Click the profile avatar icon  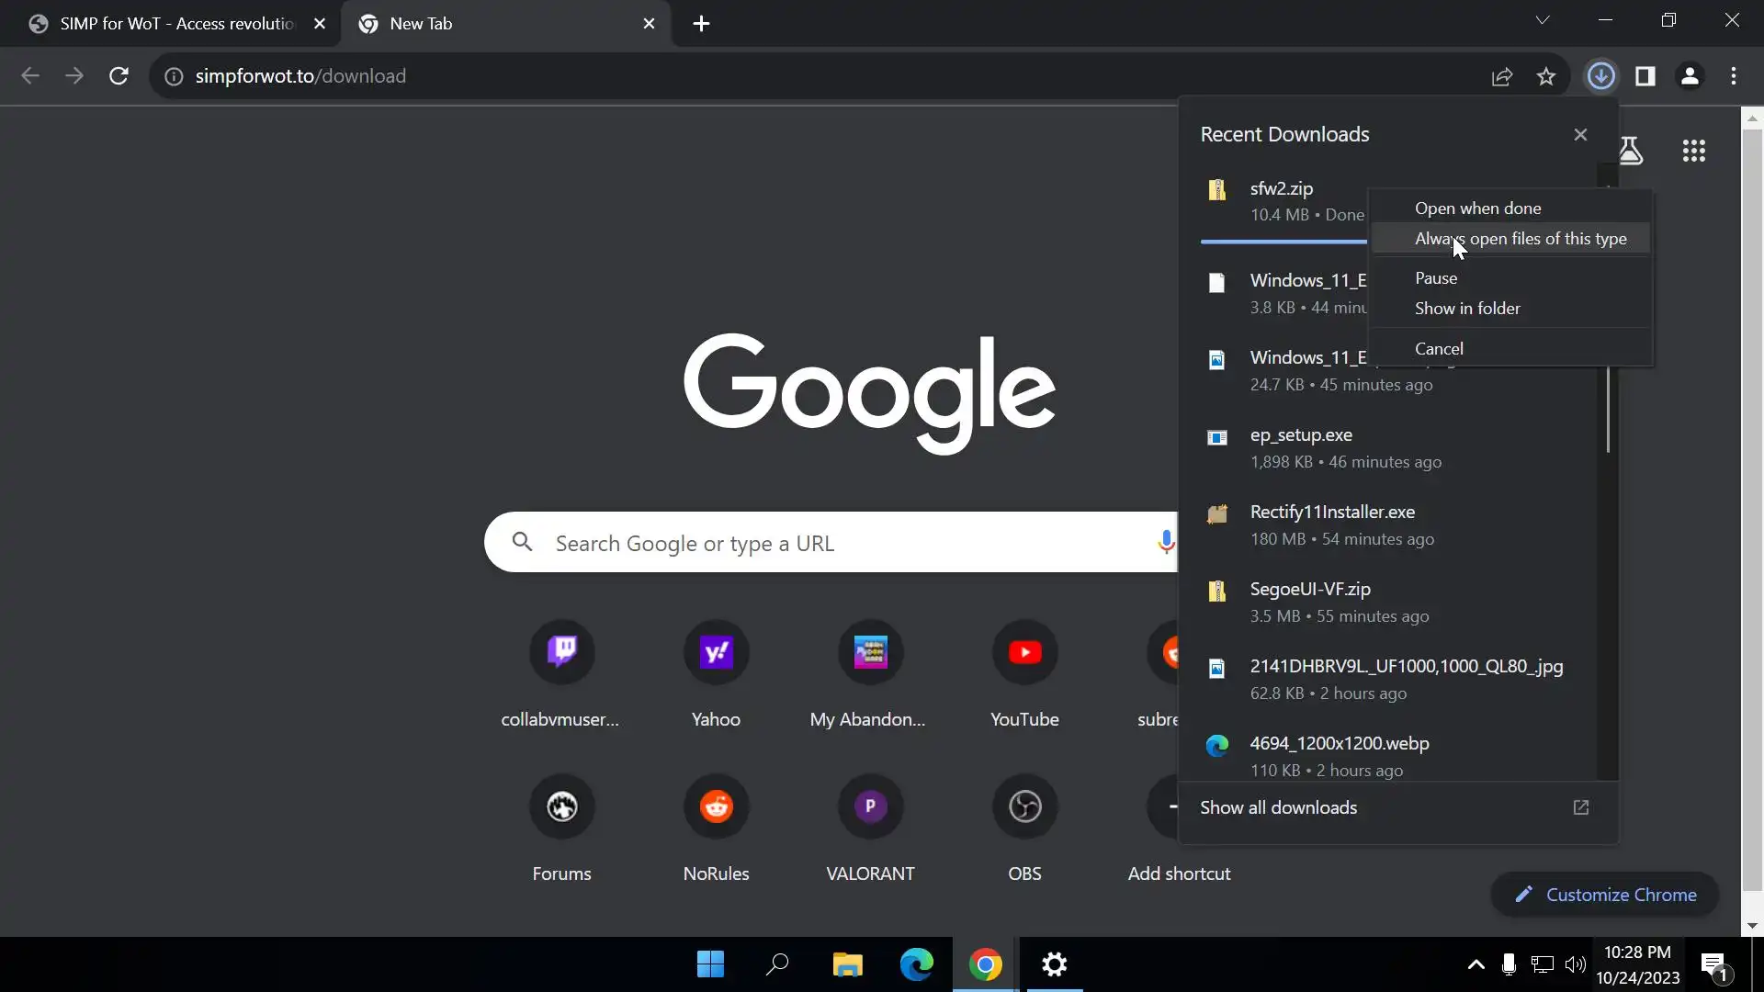tap(1690, 76)
